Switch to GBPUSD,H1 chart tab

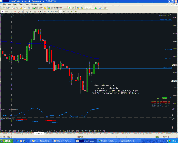click(x=6, y=134)
